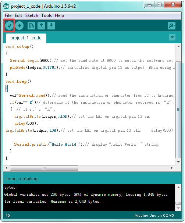Screen dimensions: 185x223
Task: Click the highlighted opening brace of loop
Action: 7,88
